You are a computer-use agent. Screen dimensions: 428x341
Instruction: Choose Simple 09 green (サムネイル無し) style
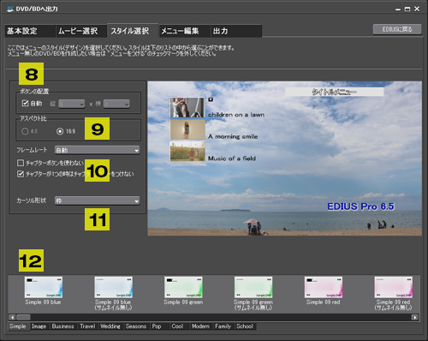coord(253,287)
